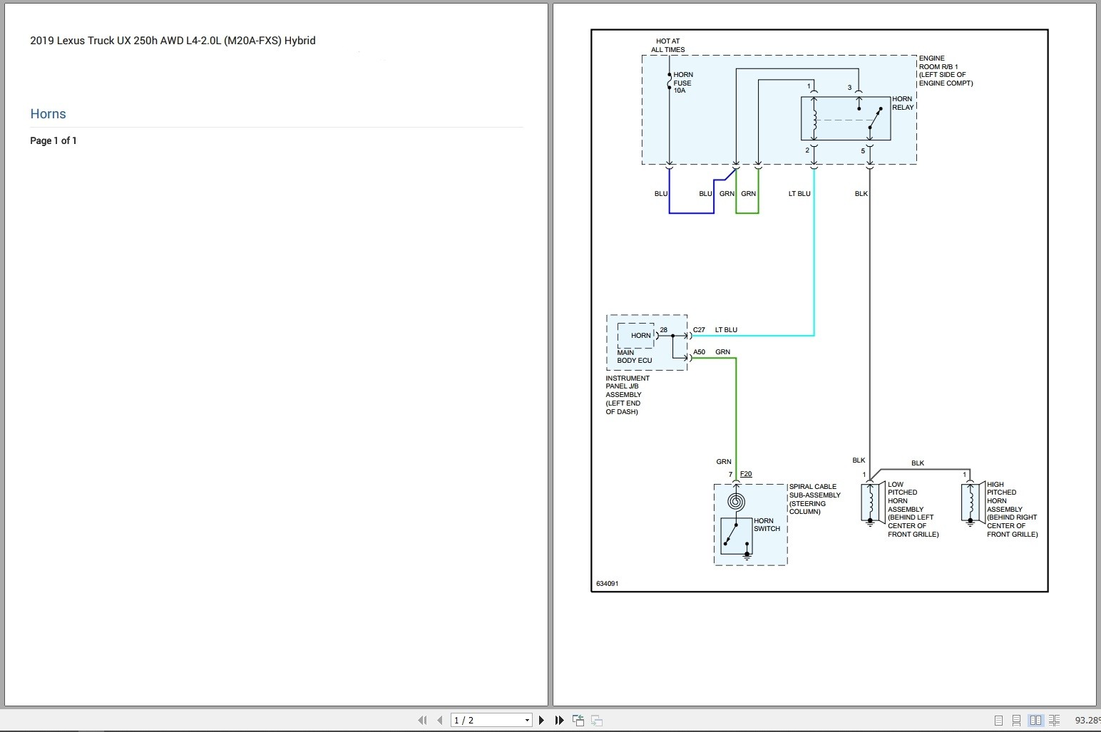
Task: Open the page number dropdown
Action: (526, 720)
